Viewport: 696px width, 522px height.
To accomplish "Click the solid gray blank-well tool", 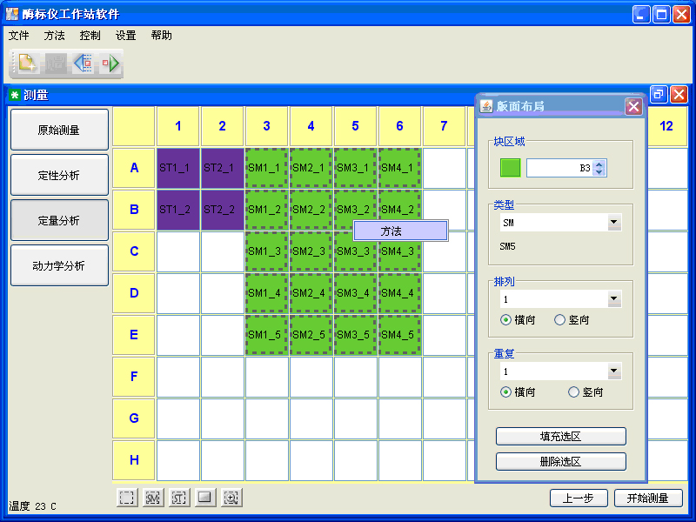I will pos(205,498).
